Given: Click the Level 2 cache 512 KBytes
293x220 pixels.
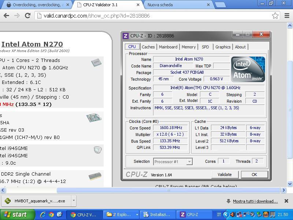Looking at the screenshot, I should pos(228,141).
